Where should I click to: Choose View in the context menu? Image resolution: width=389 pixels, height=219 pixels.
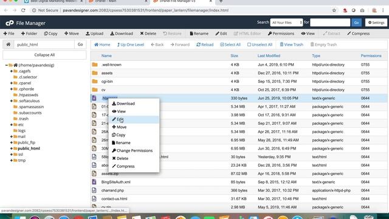pos(134,111)
